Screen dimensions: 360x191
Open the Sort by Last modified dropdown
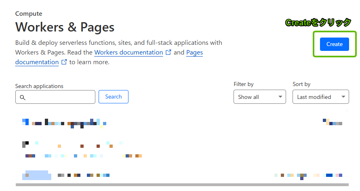pos(320,97)
